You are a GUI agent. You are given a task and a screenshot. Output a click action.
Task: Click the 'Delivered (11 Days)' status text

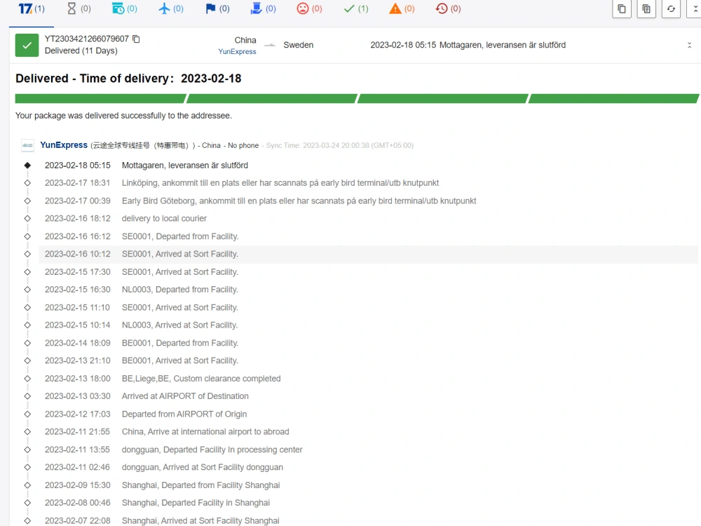pos(81,50)
